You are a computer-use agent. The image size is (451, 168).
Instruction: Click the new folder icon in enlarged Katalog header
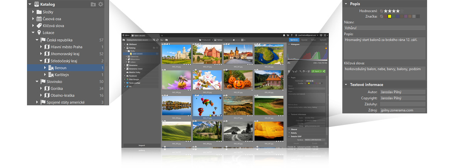point(93,4)
